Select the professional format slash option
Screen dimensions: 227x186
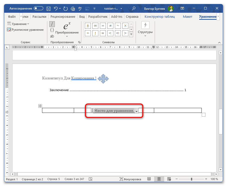[52, 24]
